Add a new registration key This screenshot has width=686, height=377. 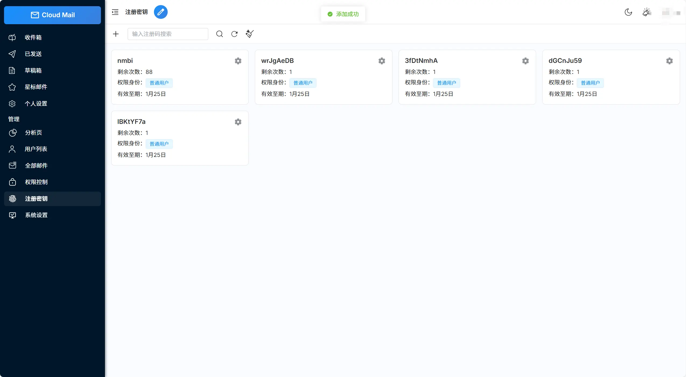pyautogui.click(x=116, y=34)
